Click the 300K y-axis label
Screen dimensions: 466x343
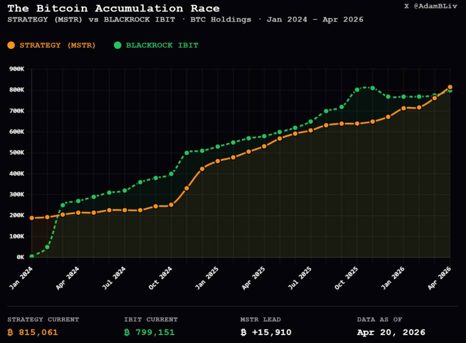click(x=17, y=195)
